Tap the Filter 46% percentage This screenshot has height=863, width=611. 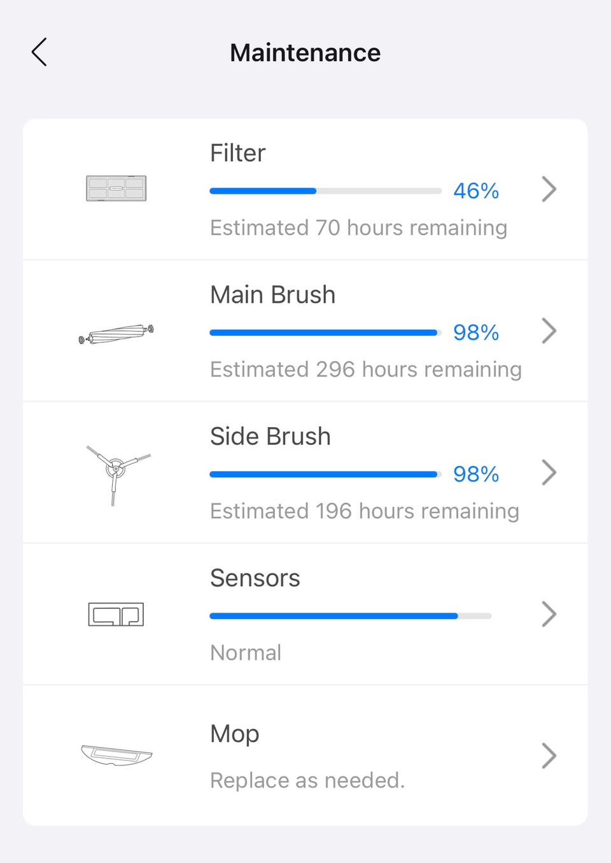coord(476,191)
